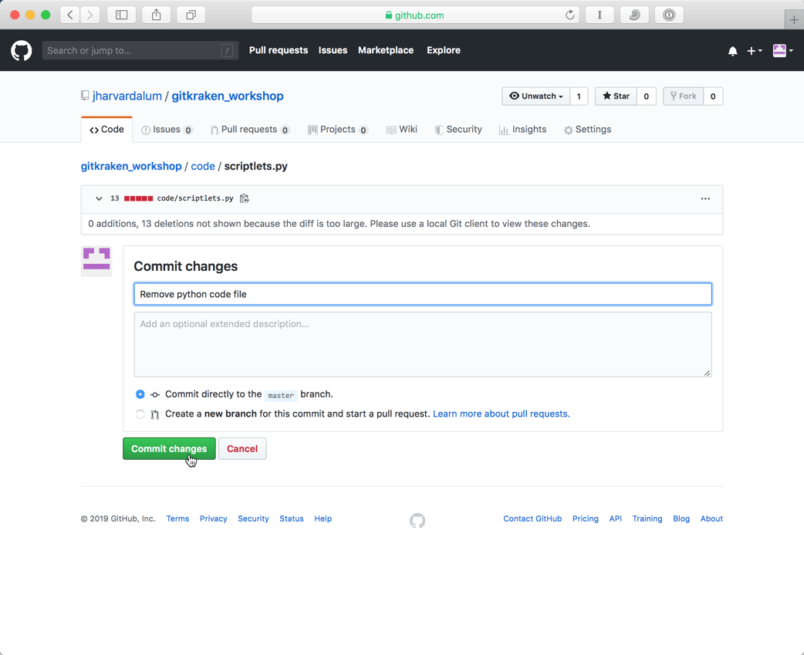Open the notifications bell icon
804x655 pixels.
pos(732,50)
